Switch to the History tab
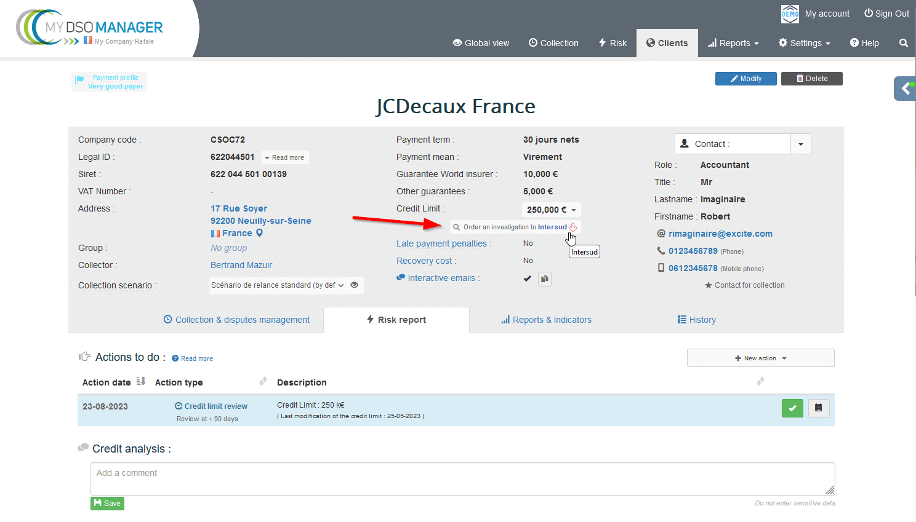The height and width of the screenshot is (522, 916). tap(697, 320)
